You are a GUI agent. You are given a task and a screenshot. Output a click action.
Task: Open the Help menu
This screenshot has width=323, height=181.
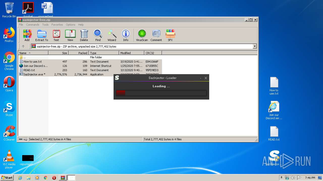click(81, 25)
